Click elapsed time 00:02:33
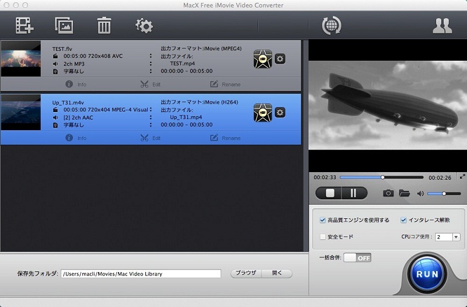467x307 pixels. [325, 177]
